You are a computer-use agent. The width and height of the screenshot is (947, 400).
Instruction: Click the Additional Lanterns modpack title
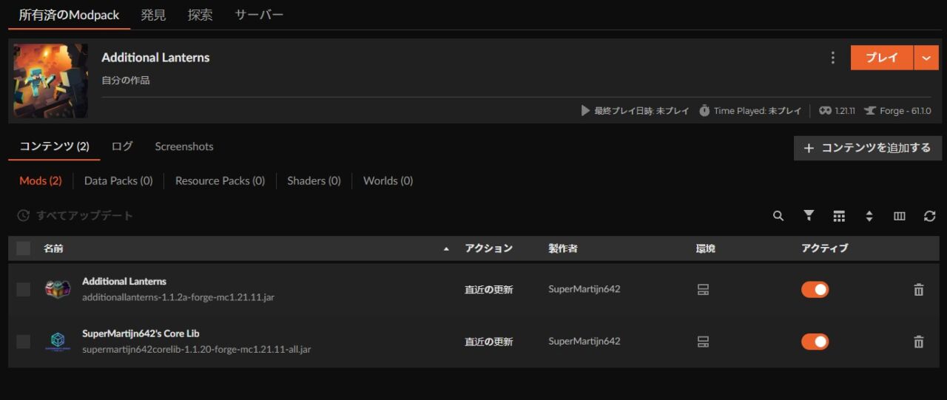155,58
